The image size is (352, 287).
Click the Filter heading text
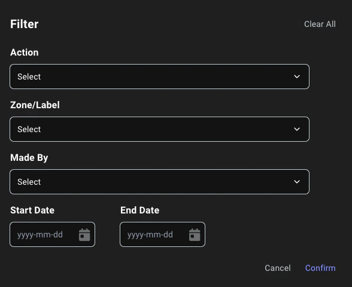pyautogui.click(x=24, y=24)
